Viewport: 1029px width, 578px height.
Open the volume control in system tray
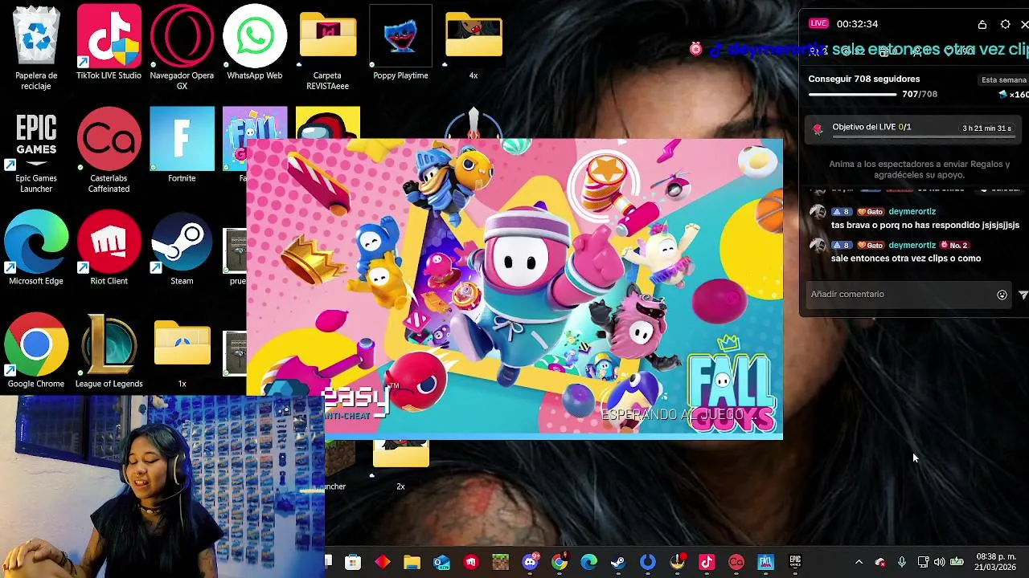(x=939, y=562)
